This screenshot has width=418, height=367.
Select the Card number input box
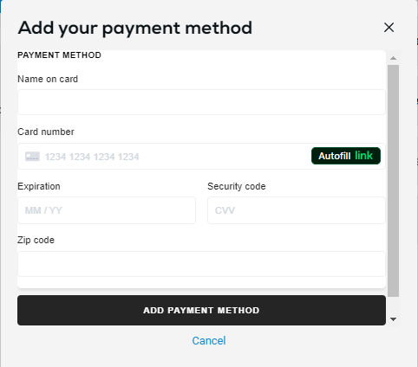pyautogui.click(x=201, y=156)
